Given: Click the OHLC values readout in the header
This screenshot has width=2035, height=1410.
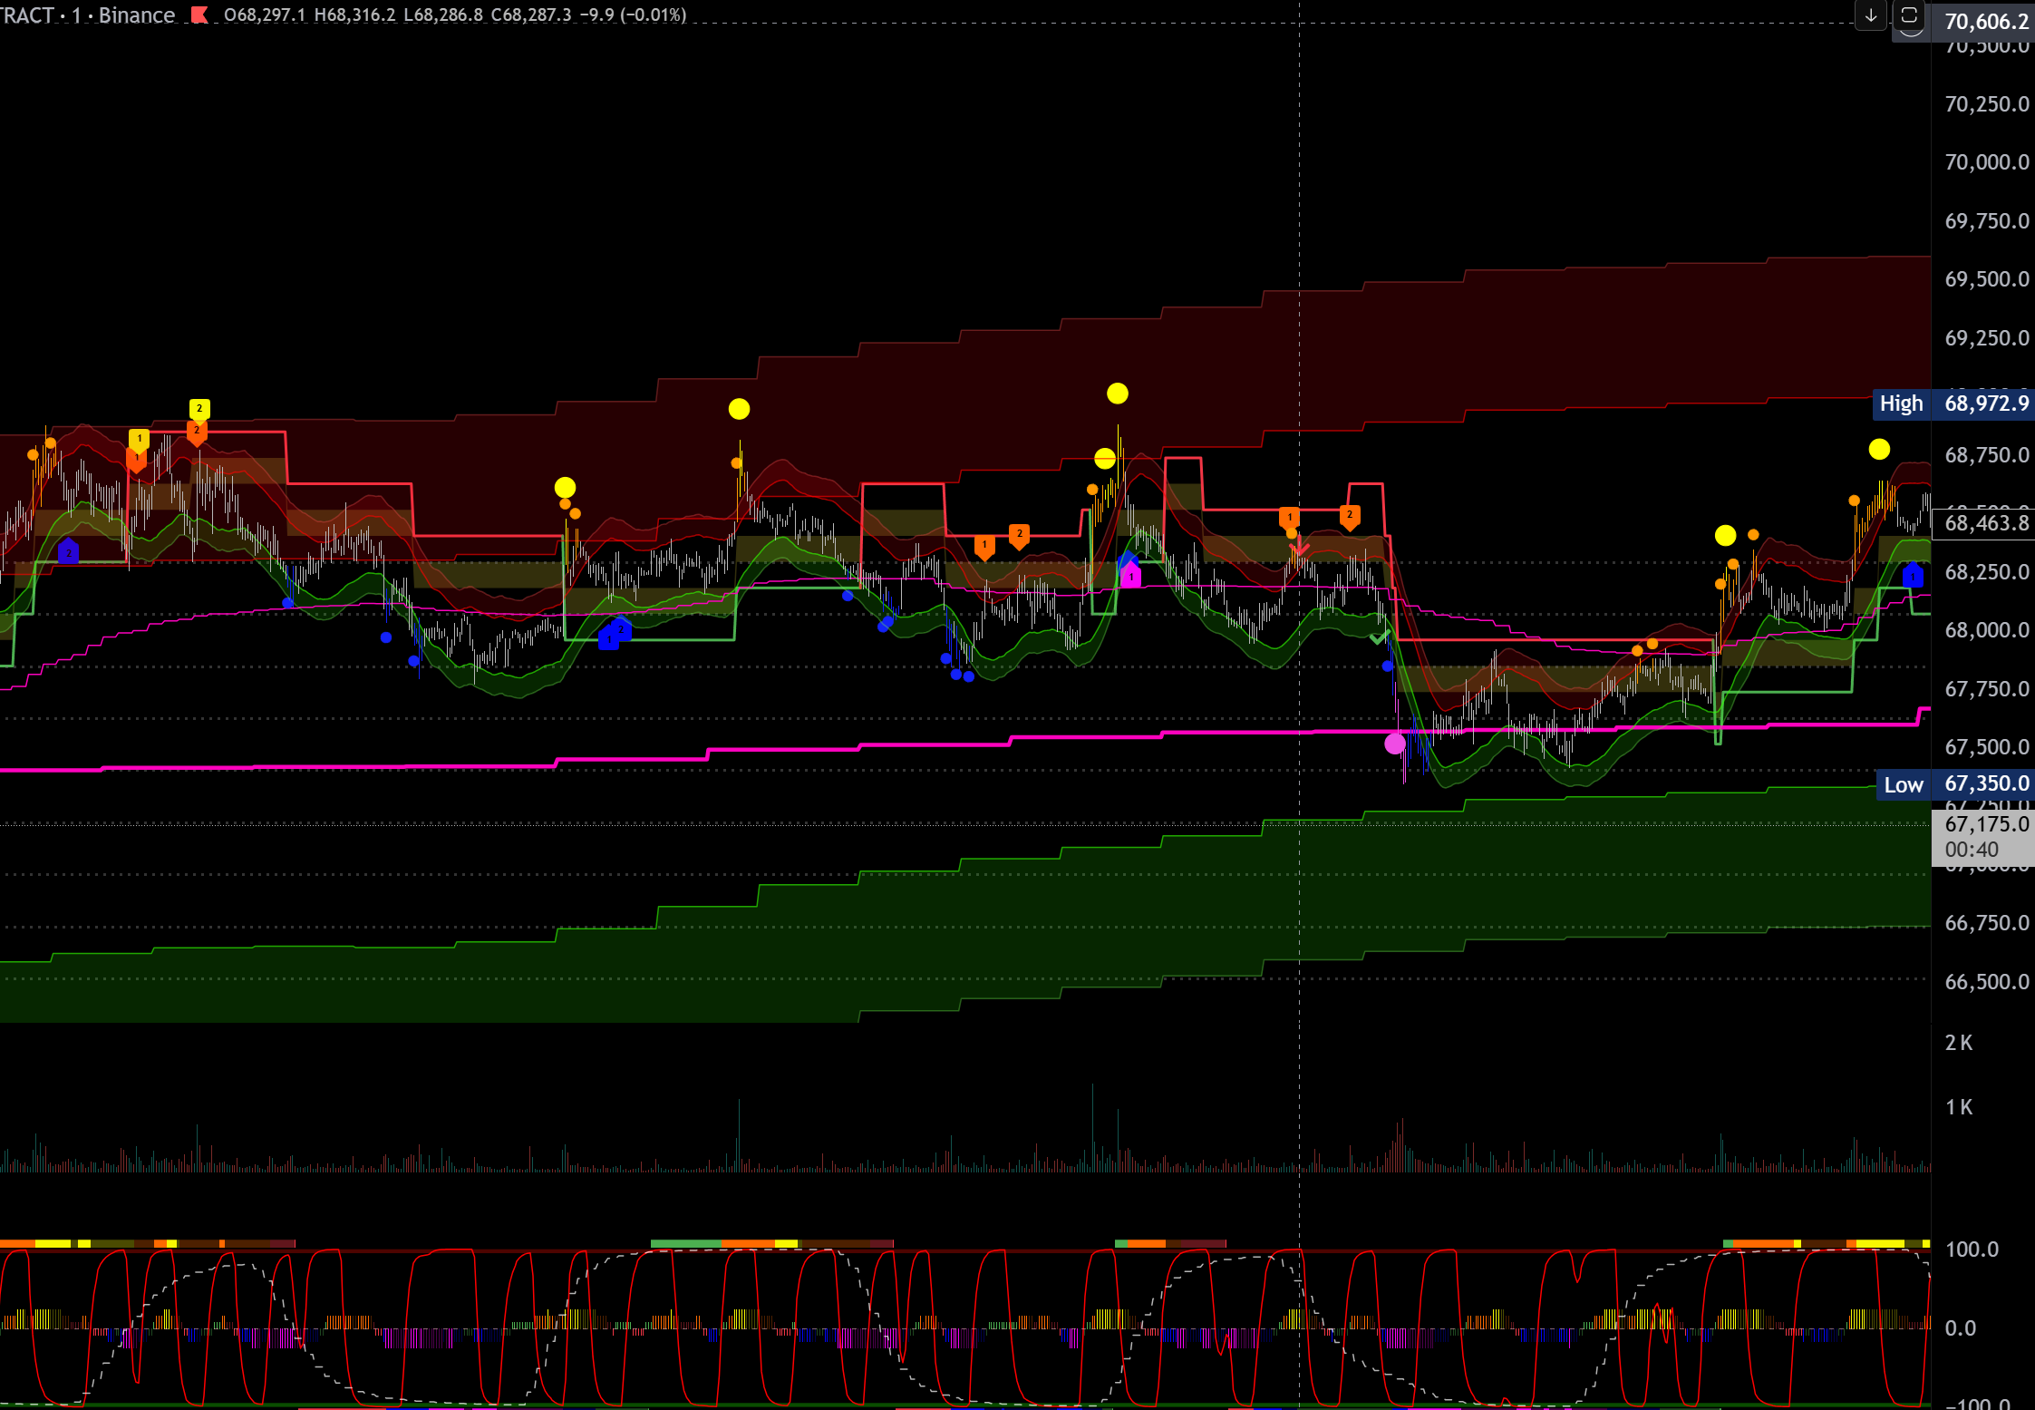Looking at the screenshot, I should 454,15.
